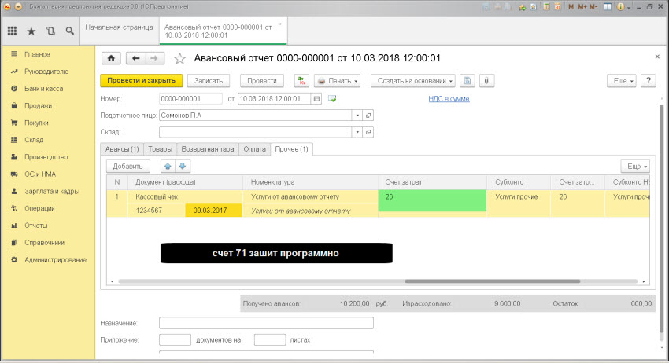Open attached files paperclip icon
The height and width of the screenshot is (363, 669).
coord(486,81)
